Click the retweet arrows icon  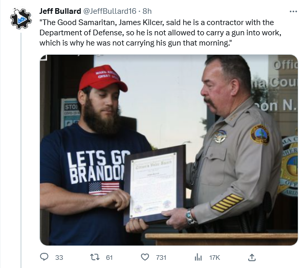tap(95, 257)
